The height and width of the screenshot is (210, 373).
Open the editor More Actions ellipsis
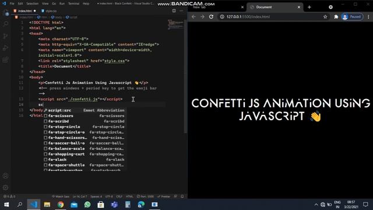[x=181, y=10]
